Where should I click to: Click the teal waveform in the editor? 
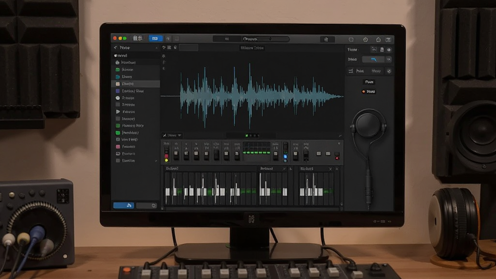point(261,96)
